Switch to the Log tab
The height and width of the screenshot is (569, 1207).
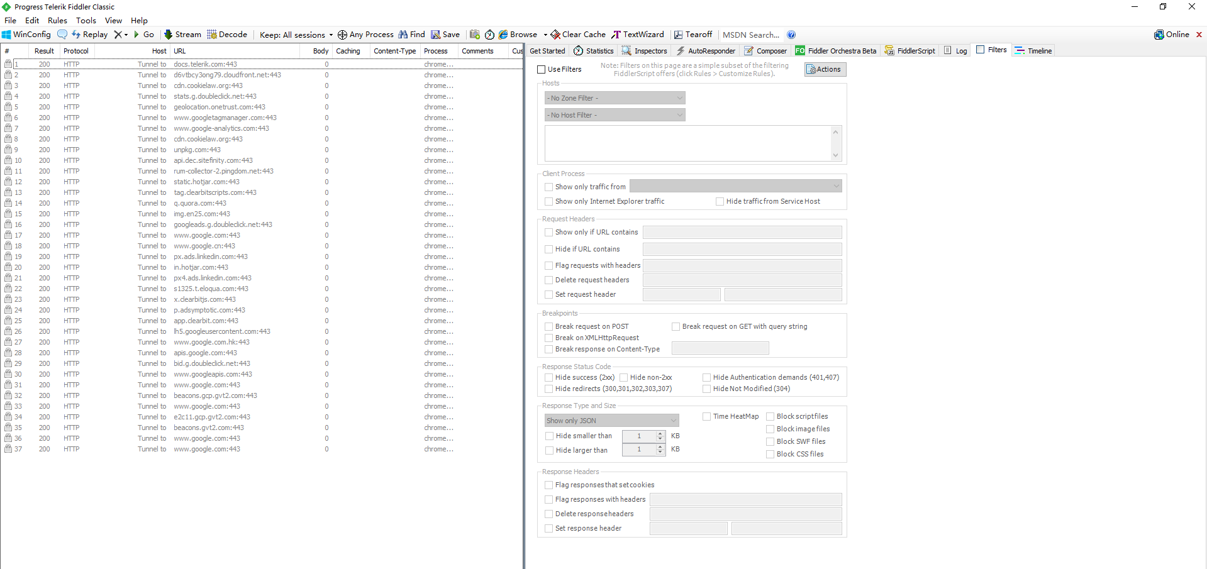(x=955, y=51)
